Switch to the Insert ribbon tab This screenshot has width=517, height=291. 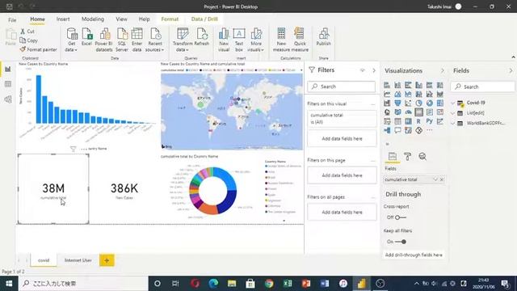[x=63, y=19]
